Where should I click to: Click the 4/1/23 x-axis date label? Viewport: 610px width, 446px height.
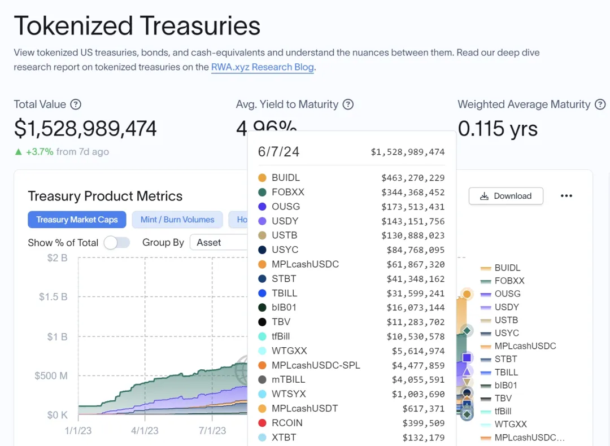(x=145, y=430)
